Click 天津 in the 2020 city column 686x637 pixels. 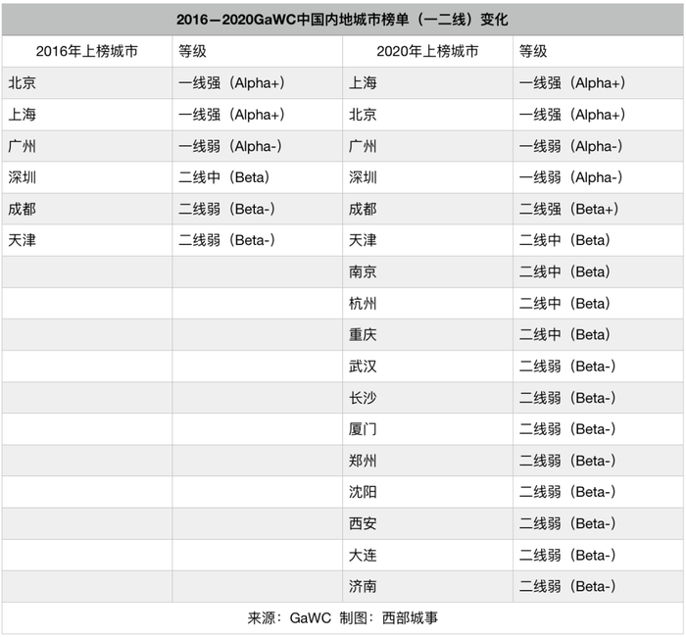(363, 240)
